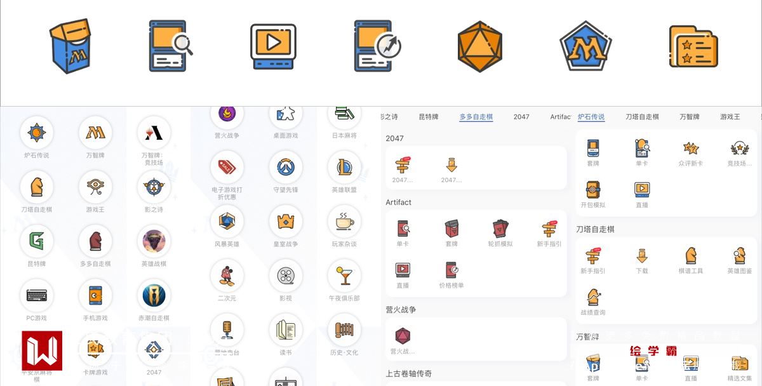
Task: Switch to the 多多自走棋 tab
Action: coord(476,117)
